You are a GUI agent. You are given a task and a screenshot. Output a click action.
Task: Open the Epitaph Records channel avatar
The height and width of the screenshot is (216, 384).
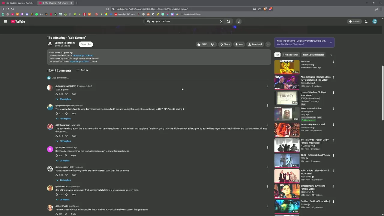50,44
